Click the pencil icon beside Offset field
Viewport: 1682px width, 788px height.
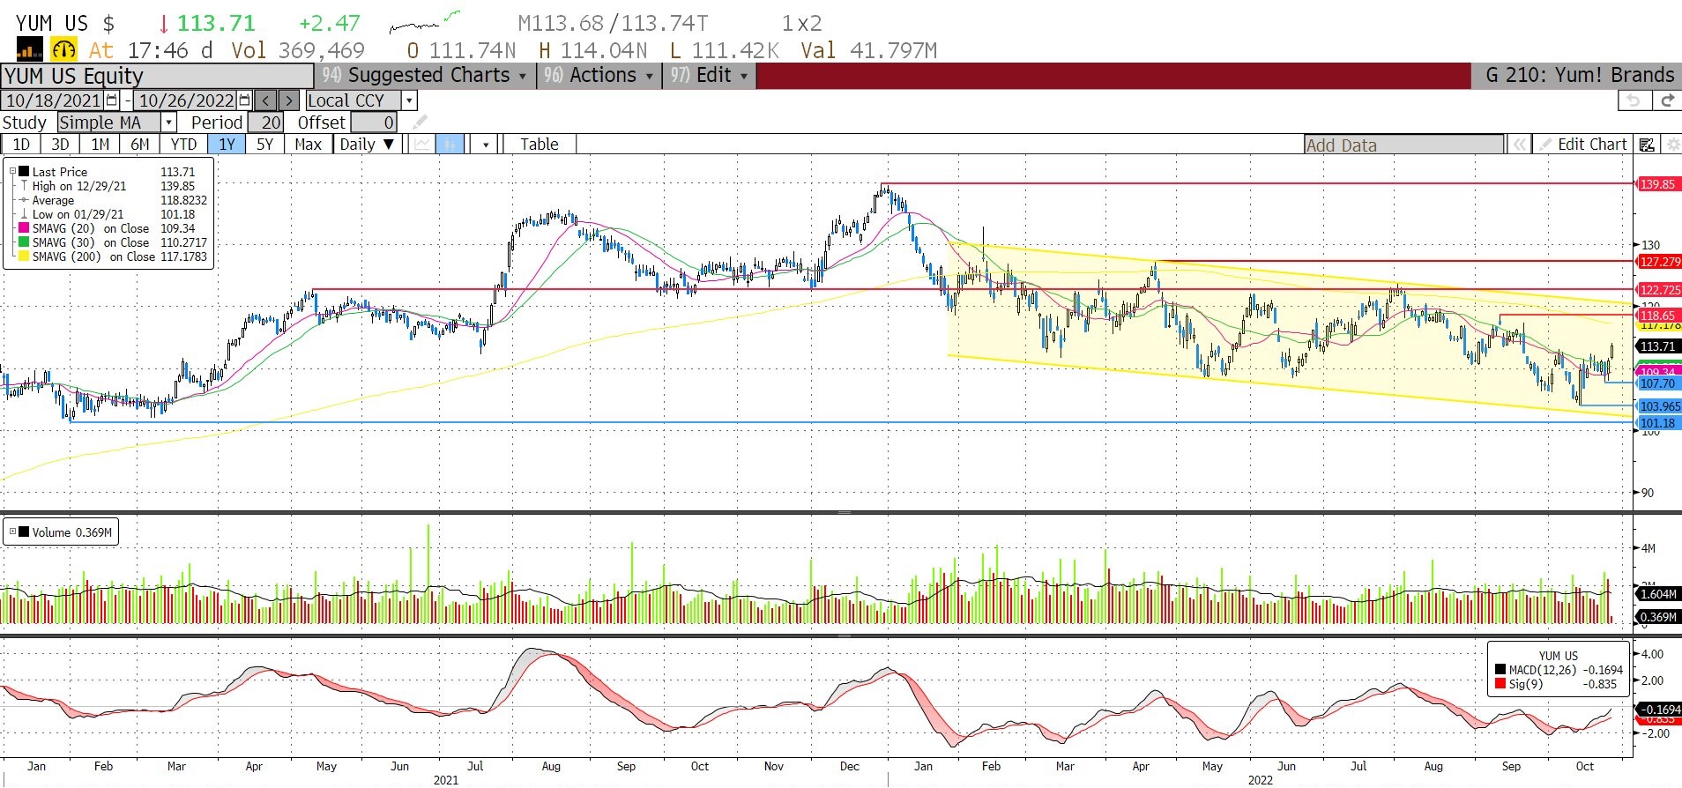(x=420, y=122)
